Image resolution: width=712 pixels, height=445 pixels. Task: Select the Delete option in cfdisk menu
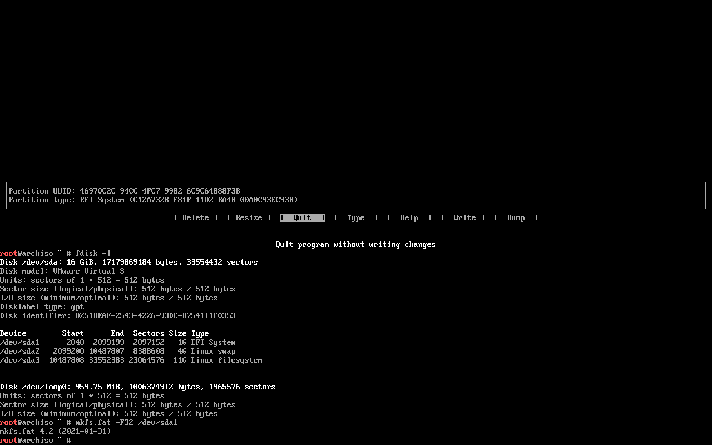click(195, 218)
